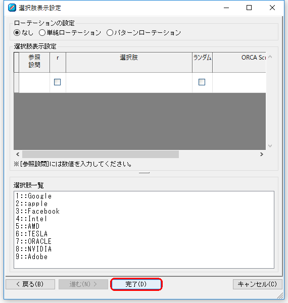Select the line 6::TESLA
Image resolution: width=288 pixels, height=303 pixels.
pos(32,234)
